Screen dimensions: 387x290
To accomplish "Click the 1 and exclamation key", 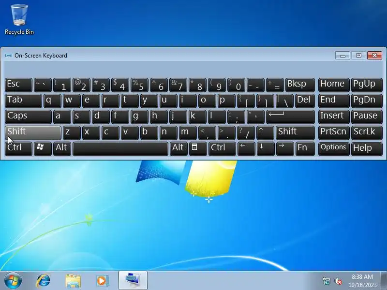I will pyautogui.click(x=62, y=85).
